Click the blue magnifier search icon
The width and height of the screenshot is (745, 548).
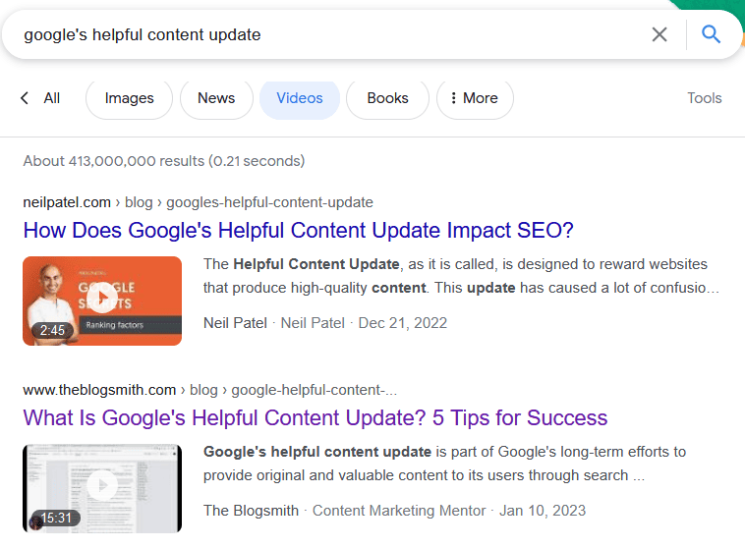(711, 34)
